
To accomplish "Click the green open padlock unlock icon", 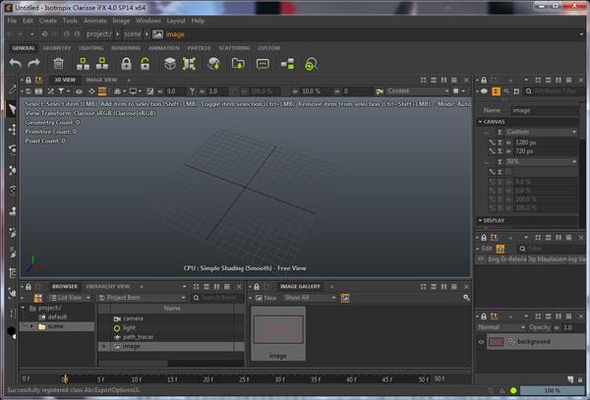I will point(145,64).
